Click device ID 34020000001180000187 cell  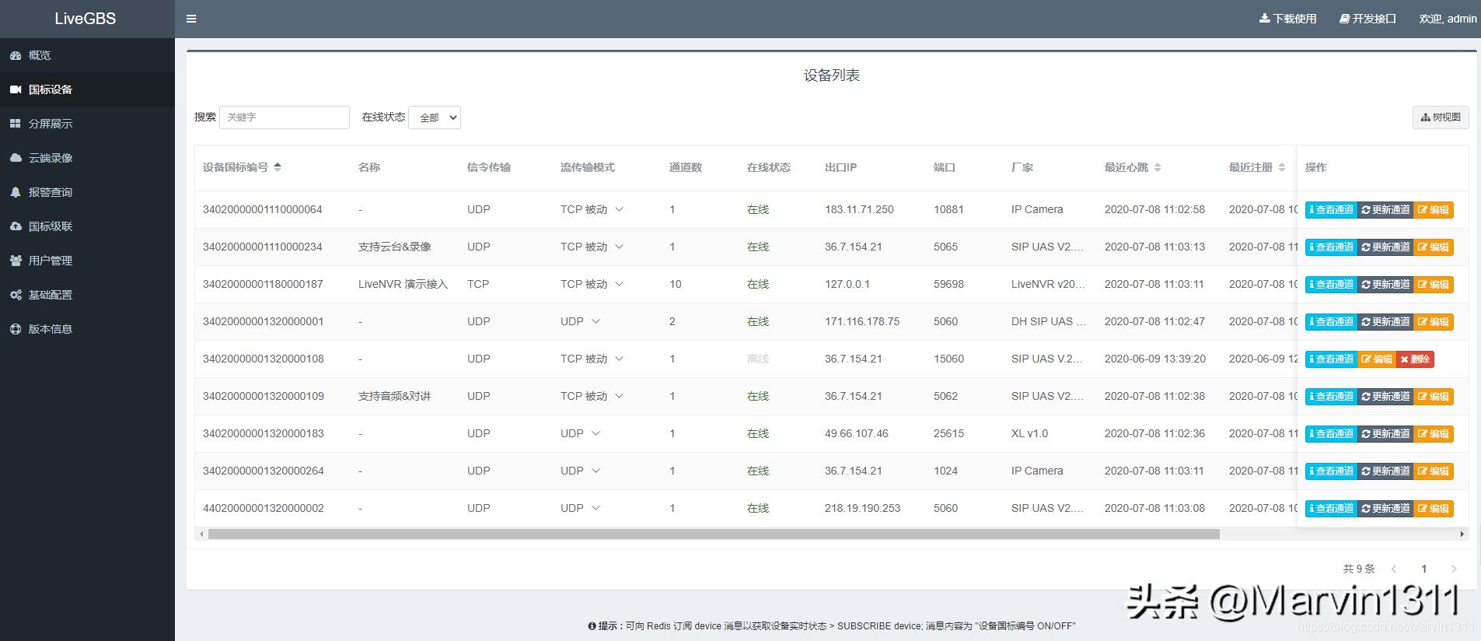pyautogui.click(x=263, y=284)
